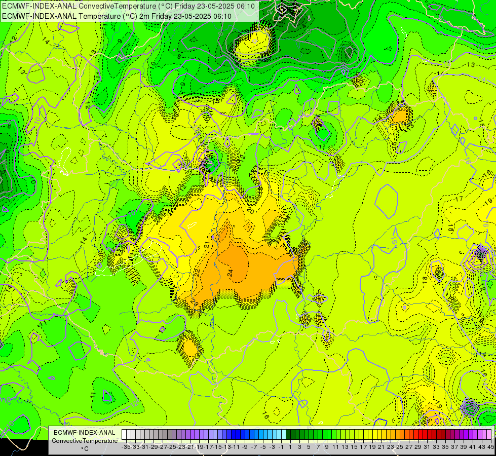Pick the white legend swatch above -35

click(124, 435)
